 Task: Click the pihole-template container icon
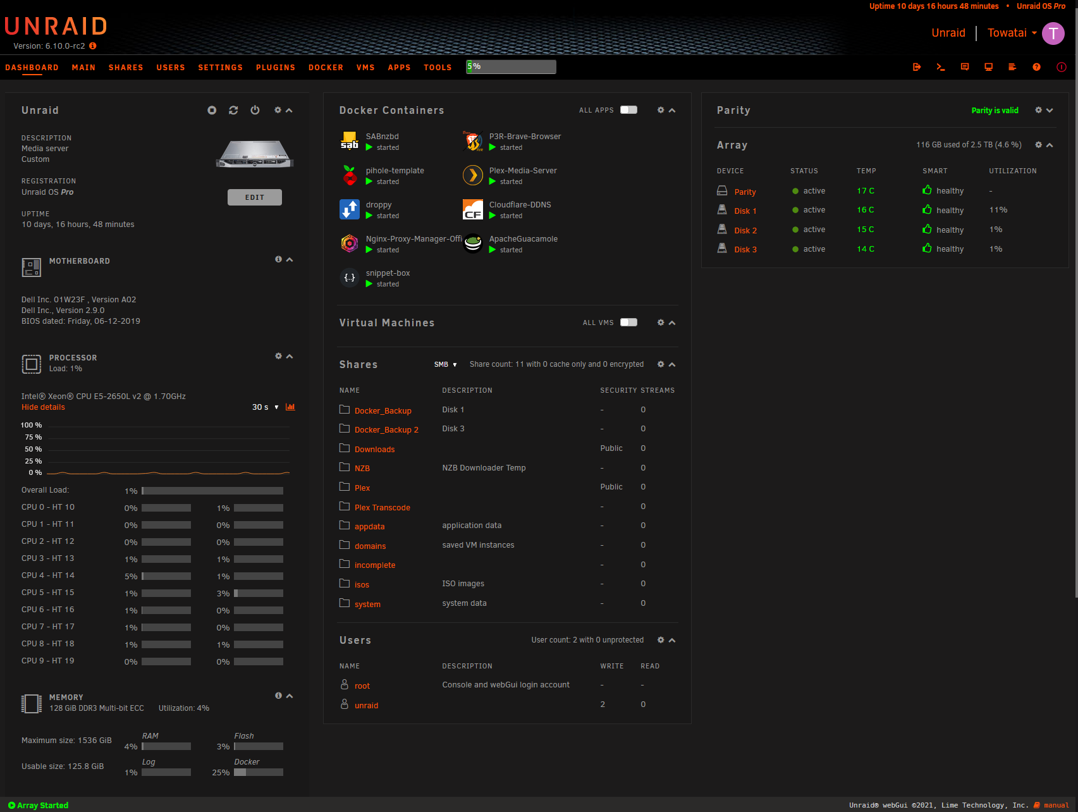click(350, 175)
